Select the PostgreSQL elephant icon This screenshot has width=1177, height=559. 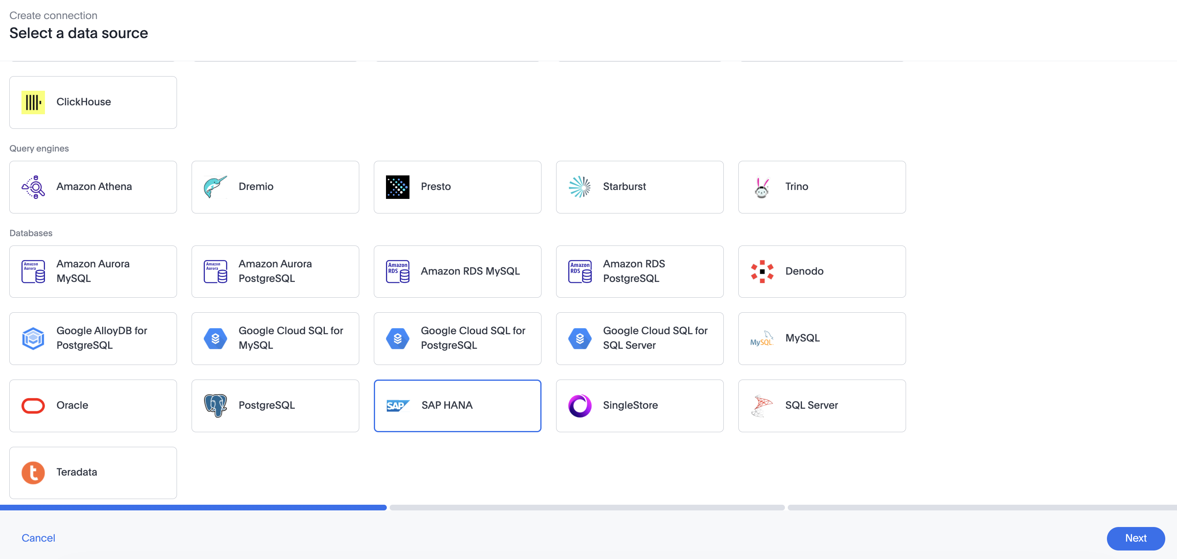point(215,405)
